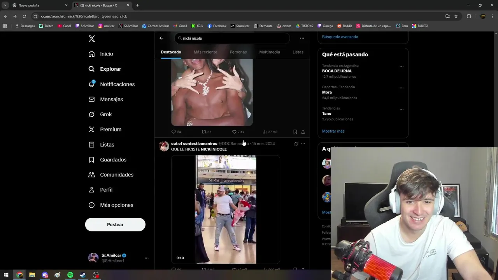Open Explorar in the sidebar
498x280 pixels.
coord(105,69)
